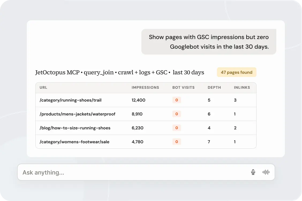This screenshot has width=302, height=201.
Task: Select the 12,400 impressions value
Action: (138, 100)
